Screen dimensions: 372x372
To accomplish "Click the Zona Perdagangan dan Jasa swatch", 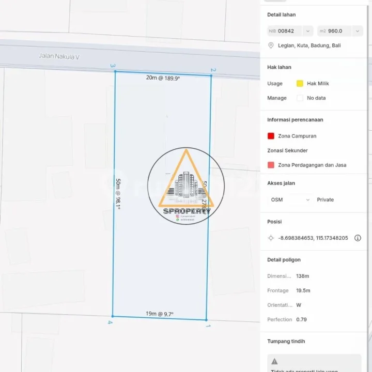I will tap(271, 165).
